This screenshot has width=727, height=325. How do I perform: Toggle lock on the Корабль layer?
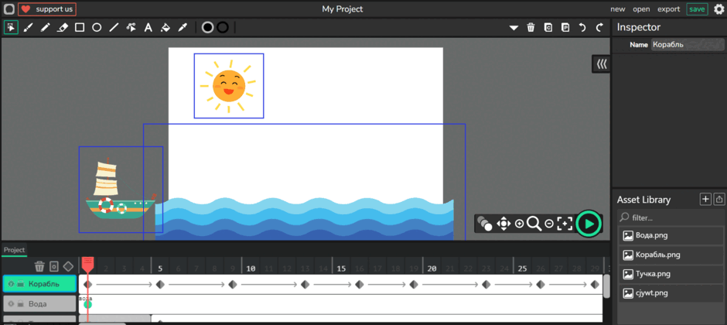point(20,284)
